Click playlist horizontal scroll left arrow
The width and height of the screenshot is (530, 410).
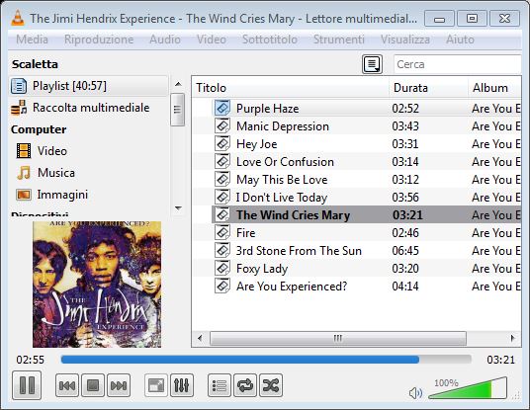200,338
